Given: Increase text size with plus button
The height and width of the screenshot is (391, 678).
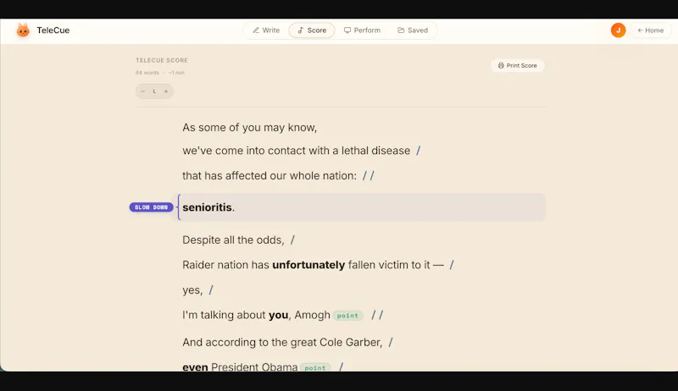Looking at the screenshot, I should pyautogui.click(x=165, y=91).
